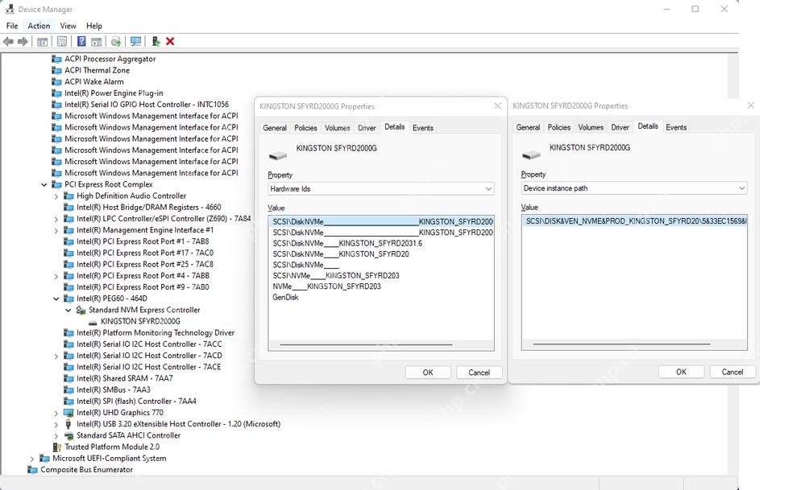805x490 pixels.
Task: Click the Standard NVM Express Controller icon
Action: pos(81,310)
